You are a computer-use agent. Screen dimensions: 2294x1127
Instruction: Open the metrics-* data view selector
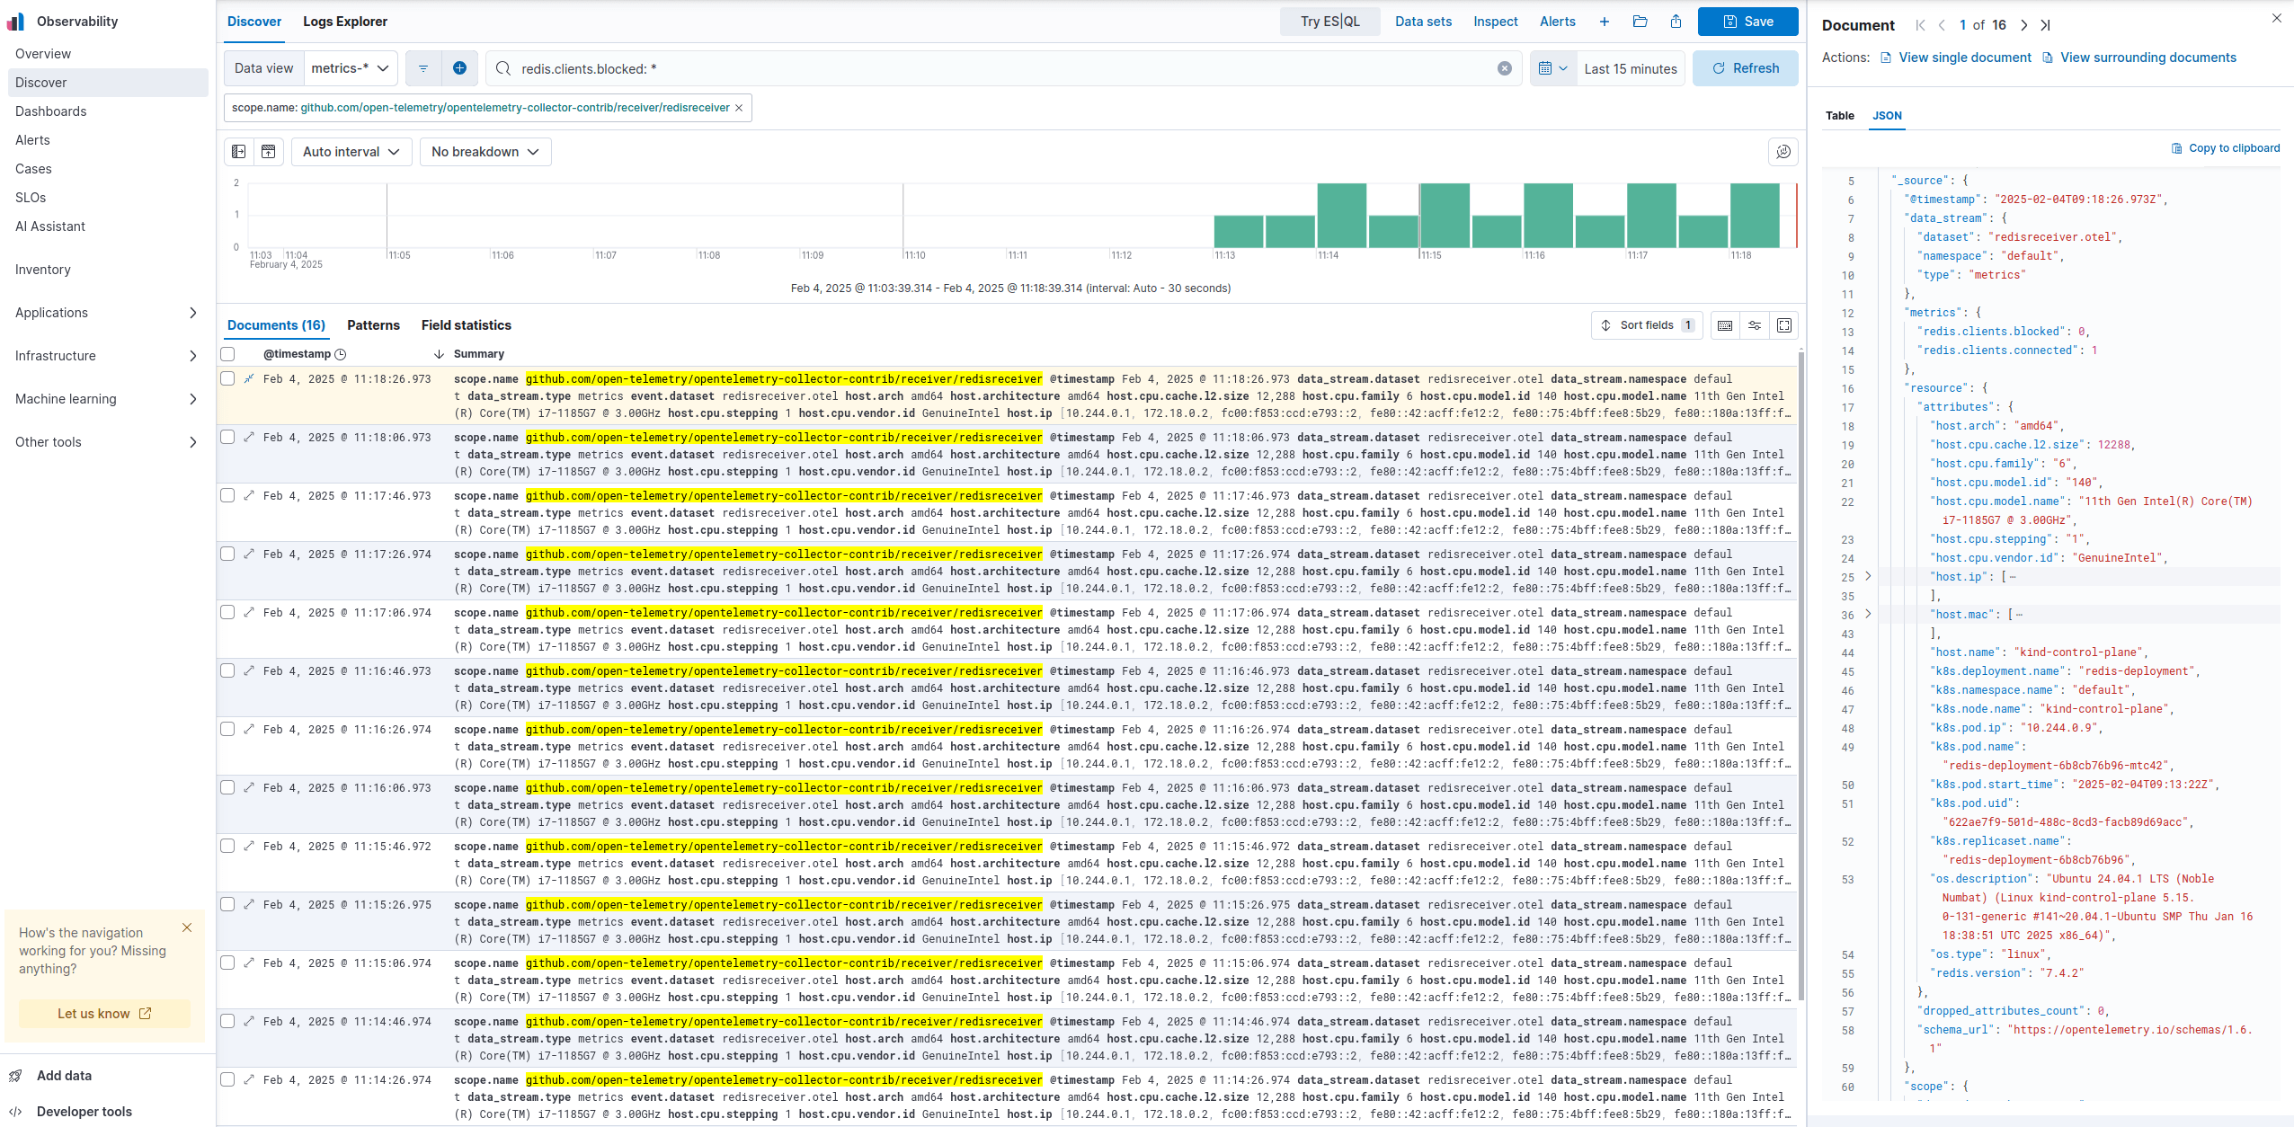click(x=350, y=67)
